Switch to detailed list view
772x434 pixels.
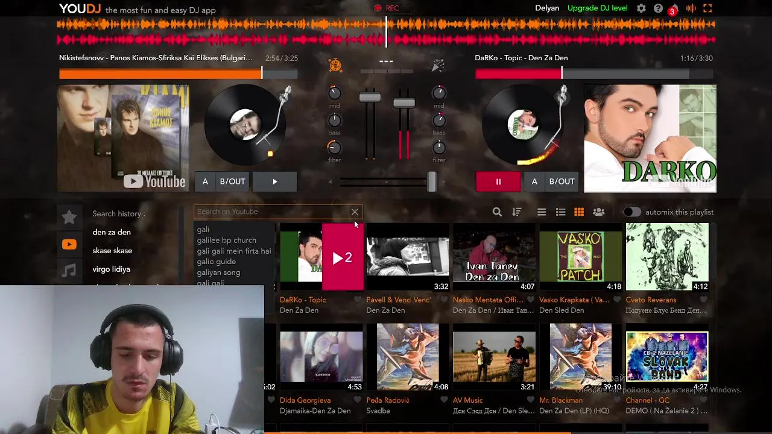click(560, 212)
